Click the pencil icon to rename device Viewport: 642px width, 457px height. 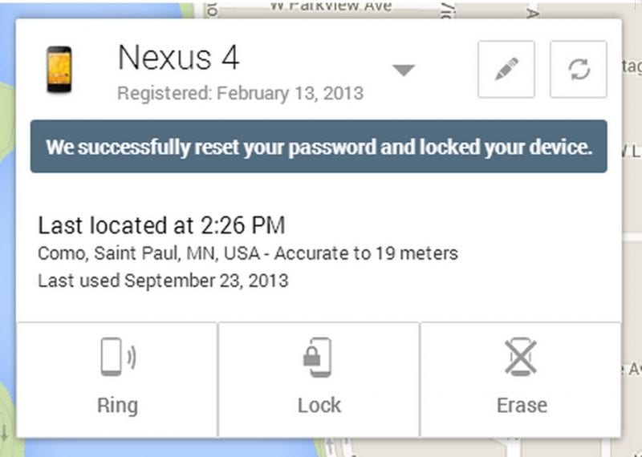506,69
